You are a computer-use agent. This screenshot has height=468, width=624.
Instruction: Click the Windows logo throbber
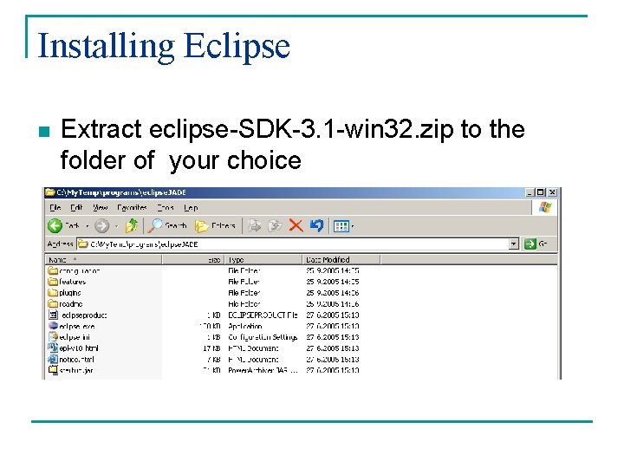546,207
